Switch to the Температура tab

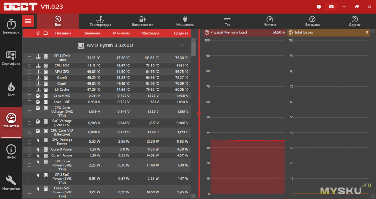(x=100, y=21)
